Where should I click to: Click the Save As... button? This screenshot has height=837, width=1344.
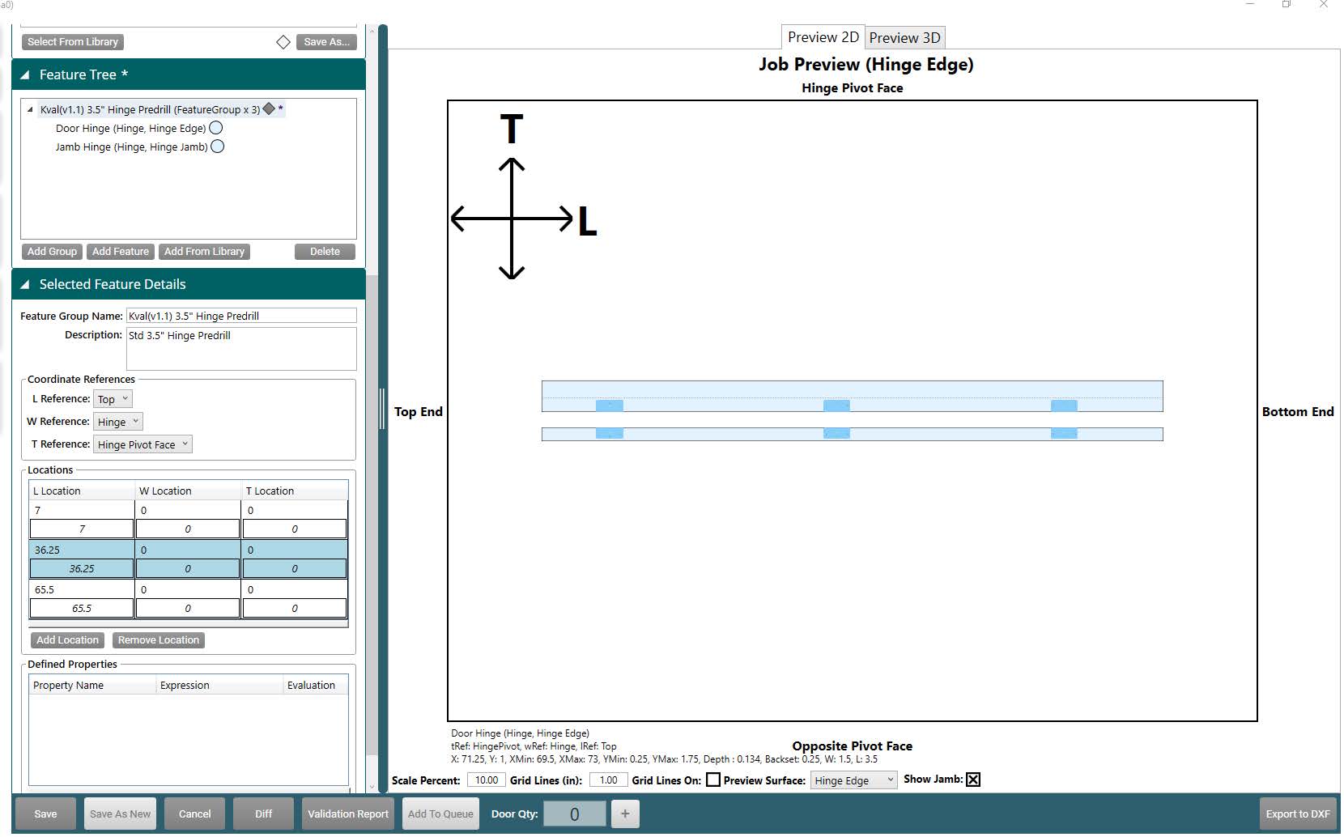[x=327, y=42]
